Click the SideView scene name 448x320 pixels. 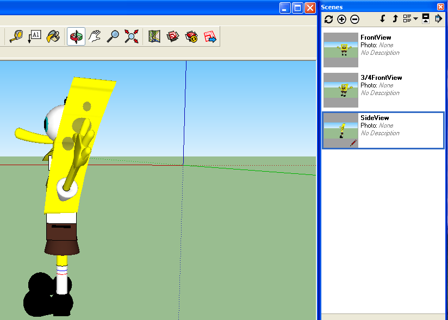click(x=375, y=118)
